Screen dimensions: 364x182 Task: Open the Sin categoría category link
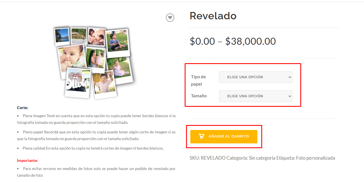coord(262,158)
